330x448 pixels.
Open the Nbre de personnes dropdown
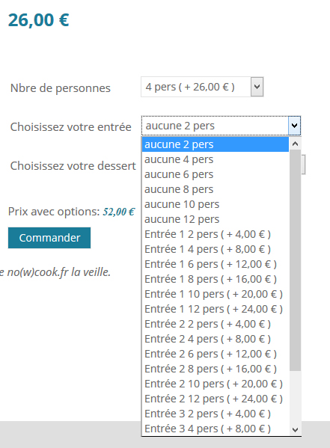point(202,87)
